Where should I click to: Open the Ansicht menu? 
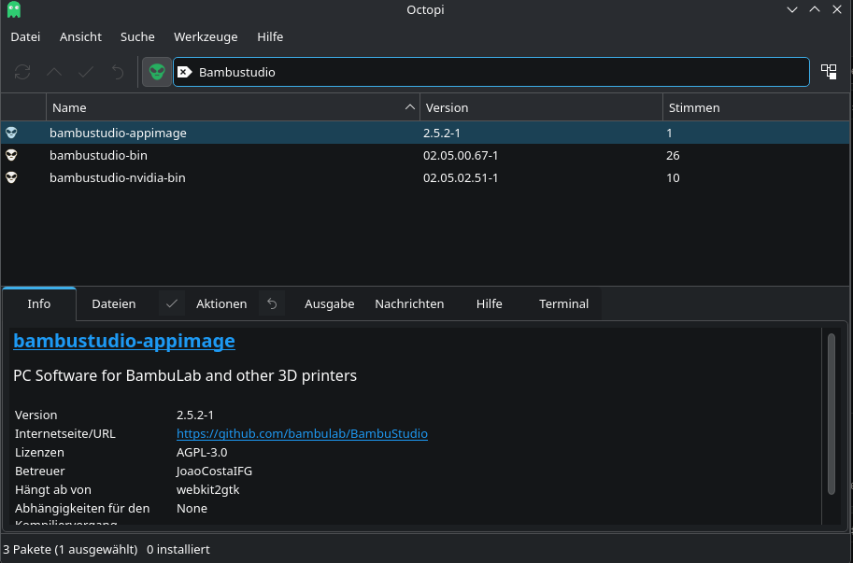80,36
